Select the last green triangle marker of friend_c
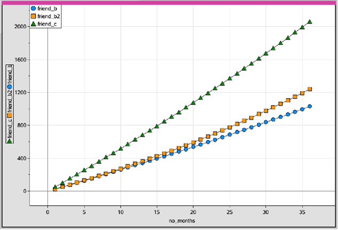 pyautogui.click(x=310, y=22)
